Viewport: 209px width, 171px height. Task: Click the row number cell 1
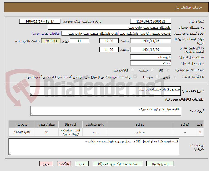pos(200,132)
